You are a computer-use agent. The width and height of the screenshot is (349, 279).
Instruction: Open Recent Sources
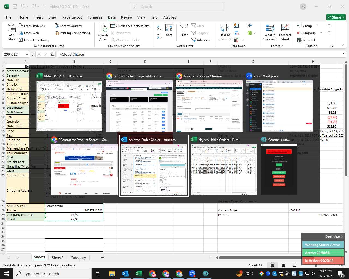pos(68,26)
